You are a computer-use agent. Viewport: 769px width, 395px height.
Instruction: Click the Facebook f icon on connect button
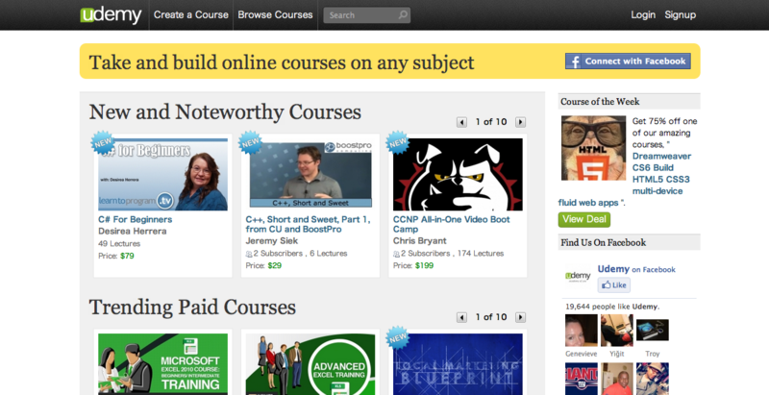[x=574, y=62]
